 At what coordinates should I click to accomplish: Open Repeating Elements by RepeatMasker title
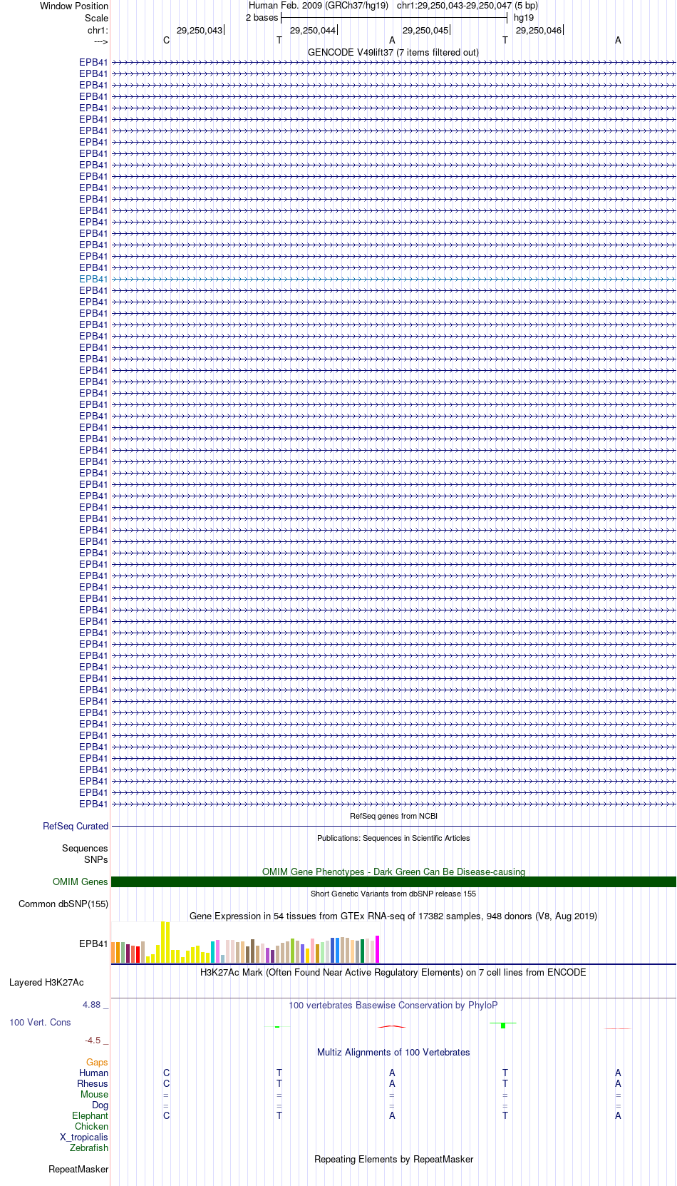[393, 1160]
